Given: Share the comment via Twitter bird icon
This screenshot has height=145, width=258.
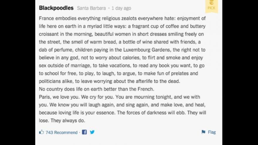Looking at the screenshot, I should coord(92,132).
